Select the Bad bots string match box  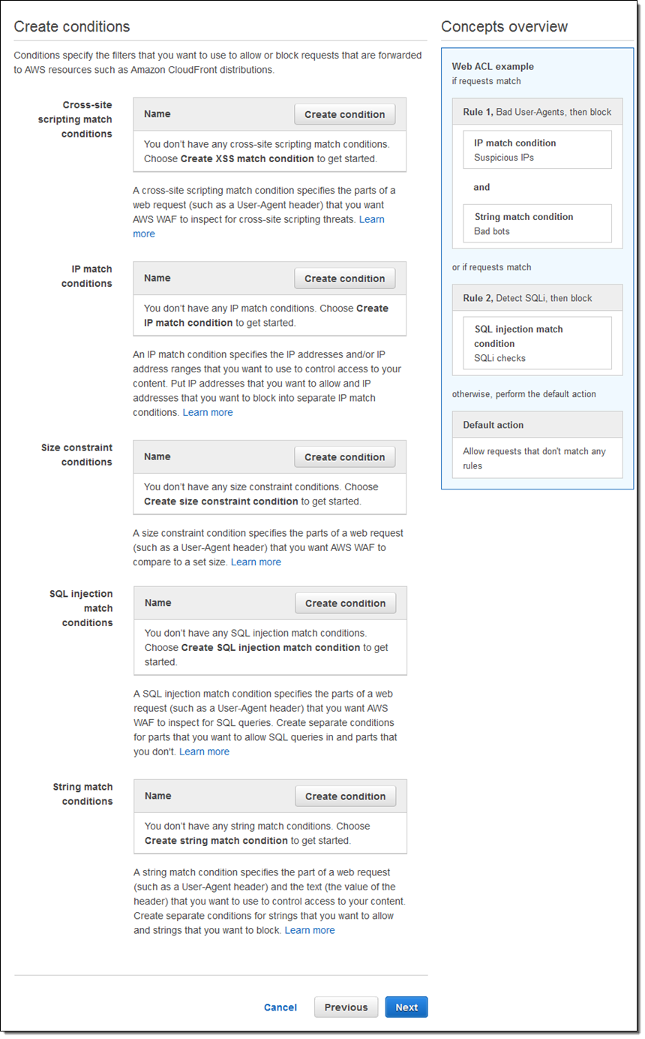537,224
